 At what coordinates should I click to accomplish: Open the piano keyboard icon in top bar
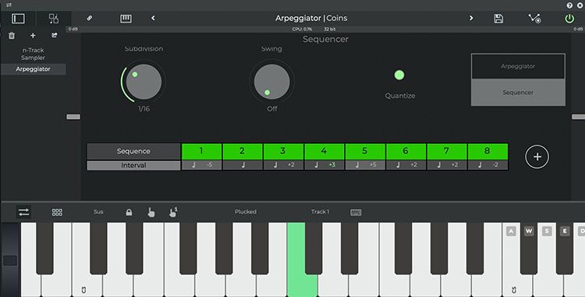click(126, 19)
